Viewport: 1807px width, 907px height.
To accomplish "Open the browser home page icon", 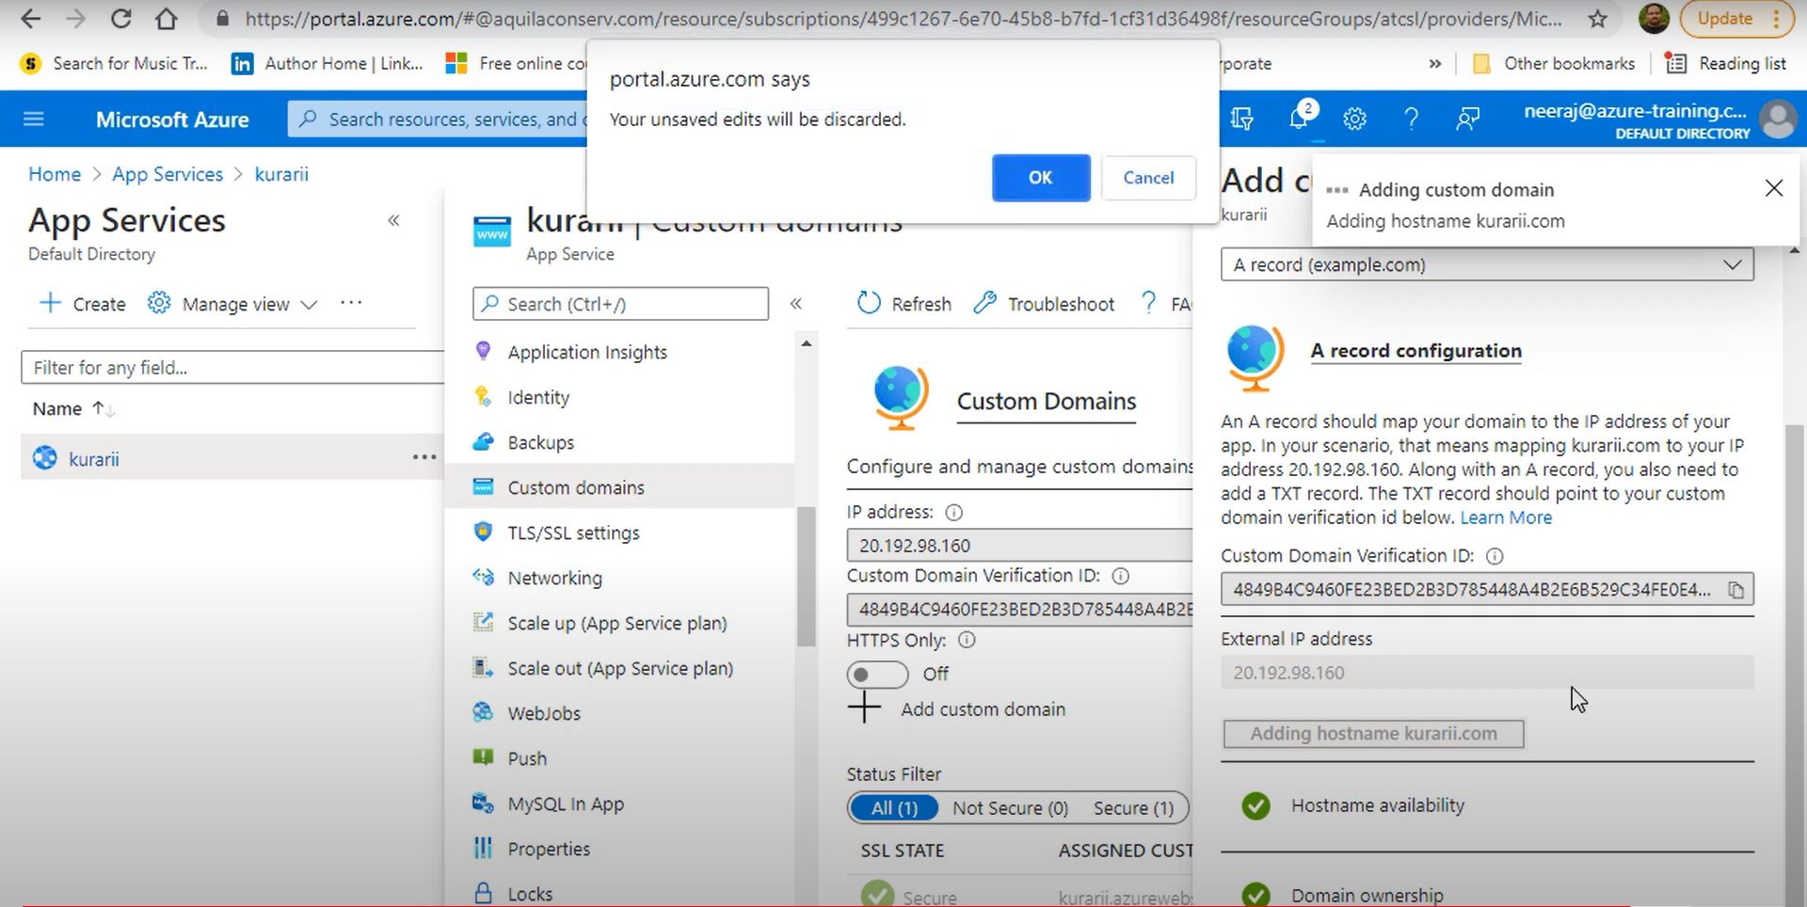I will pos(167,19).
